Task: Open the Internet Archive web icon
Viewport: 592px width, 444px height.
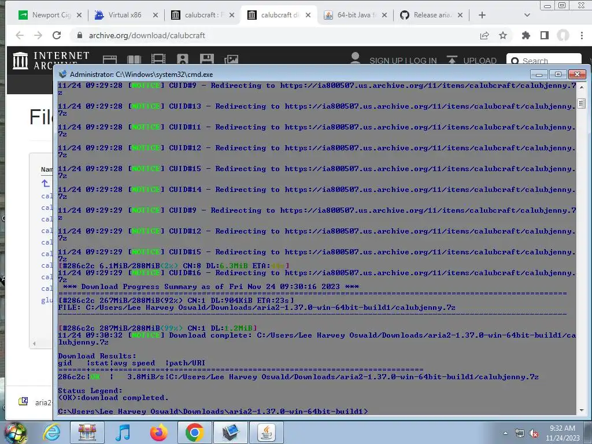Action: pos(109,60)
